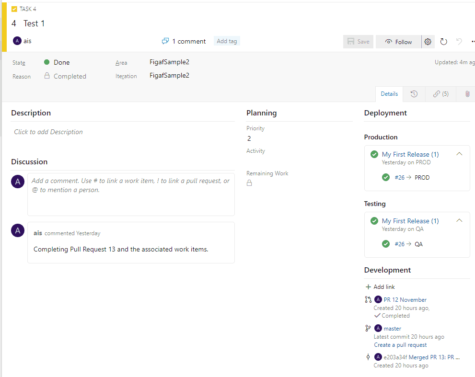Viewport: 475px width, 377px height.
Task: Switch to the Details tab
Action: pos(389,94)
